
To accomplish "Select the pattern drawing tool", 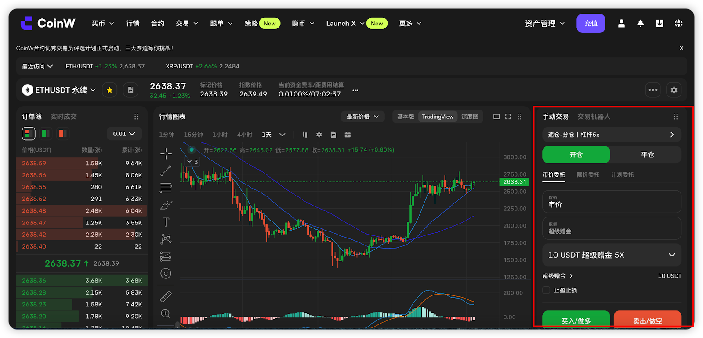I will click(x=166, y=239).
